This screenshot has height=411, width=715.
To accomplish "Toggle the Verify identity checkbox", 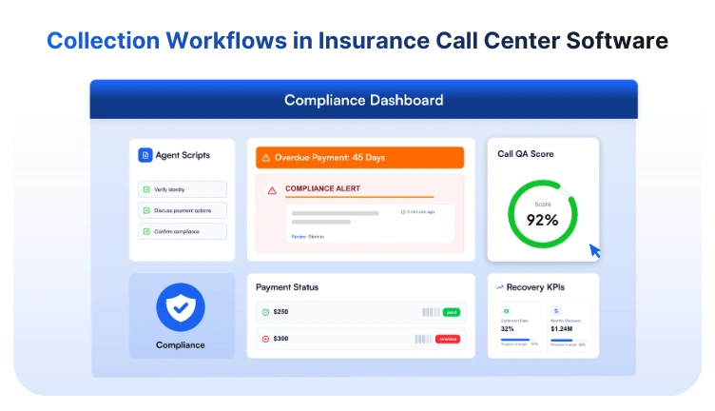I will click(x=146, y=189).
